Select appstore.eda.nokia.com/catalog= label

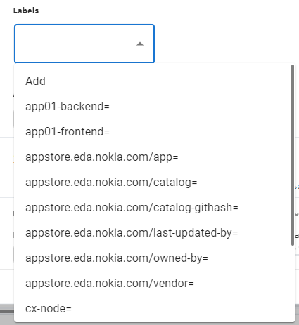point(155,182)
